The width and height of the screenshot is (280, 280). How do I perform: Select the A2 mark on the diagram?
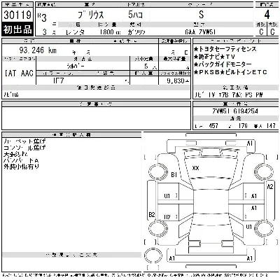[270, 186]
